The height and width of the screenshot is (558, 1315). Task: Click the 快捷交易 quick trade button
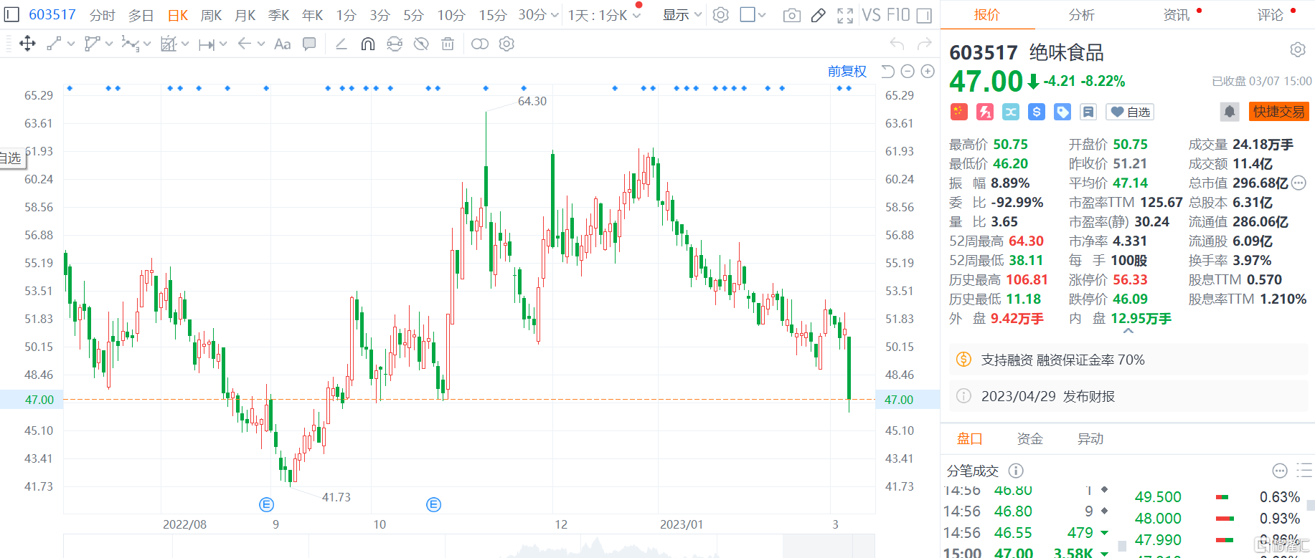[x=1279, y=112]
